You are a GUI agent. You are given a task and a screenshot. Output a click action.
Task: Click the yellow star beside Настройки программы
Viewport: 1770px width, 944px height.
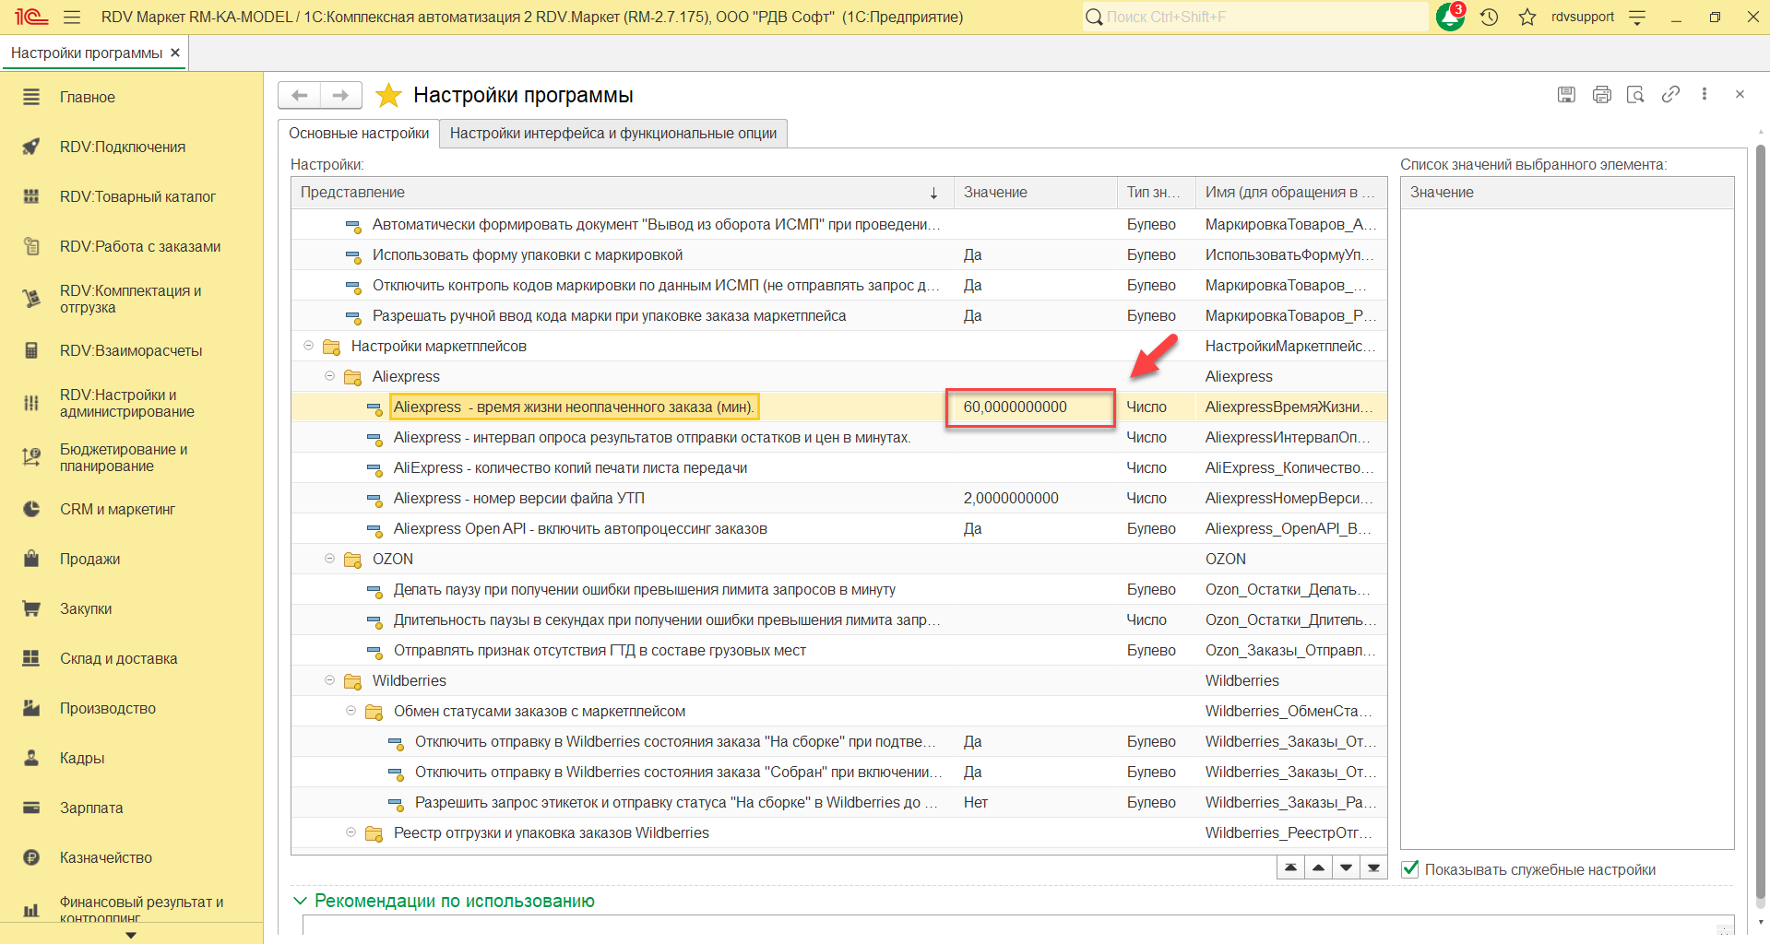[389, 95]
